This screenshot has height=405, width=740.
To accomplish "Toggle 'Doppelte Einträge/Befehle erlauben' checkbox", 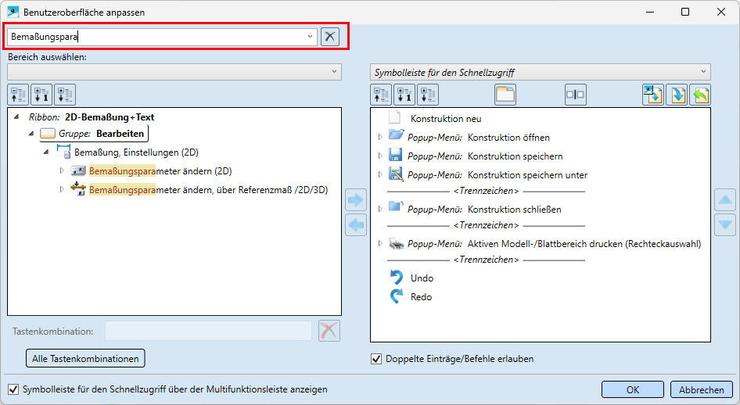I will tap(376, 360).
